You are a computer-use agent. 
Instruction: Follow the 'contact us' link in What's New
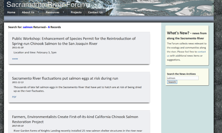pos(186,54)
